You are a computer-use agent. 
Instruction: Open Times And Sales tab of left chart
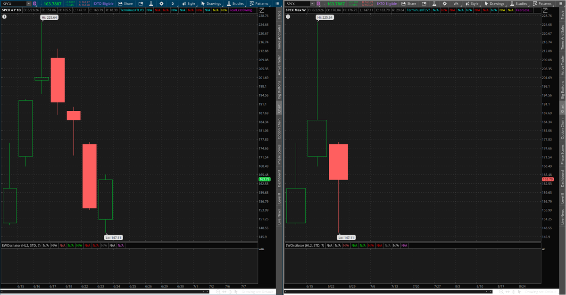point(279,38)
